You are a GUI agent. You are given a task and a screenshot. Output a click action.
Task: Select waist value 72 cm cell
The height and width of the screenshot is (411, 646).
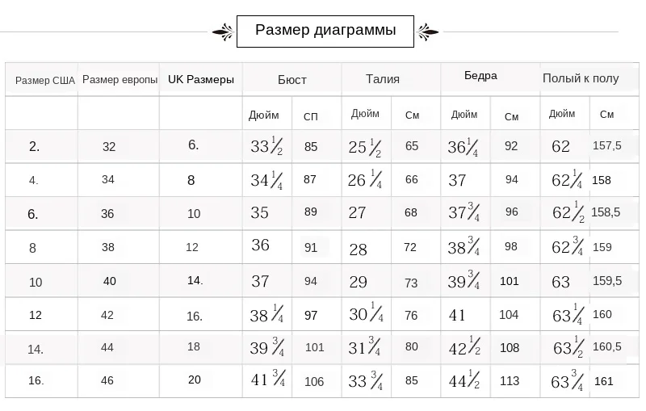tap(410, 247)
